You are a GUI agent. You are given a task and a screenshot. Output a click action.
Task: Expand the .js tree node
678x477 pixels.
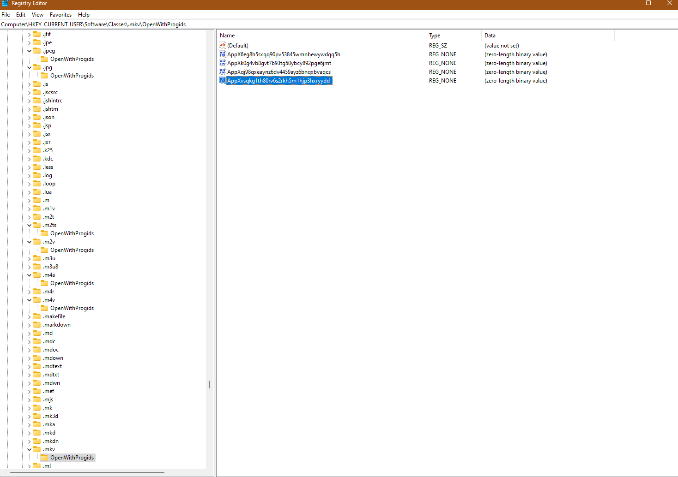(30, 84)
